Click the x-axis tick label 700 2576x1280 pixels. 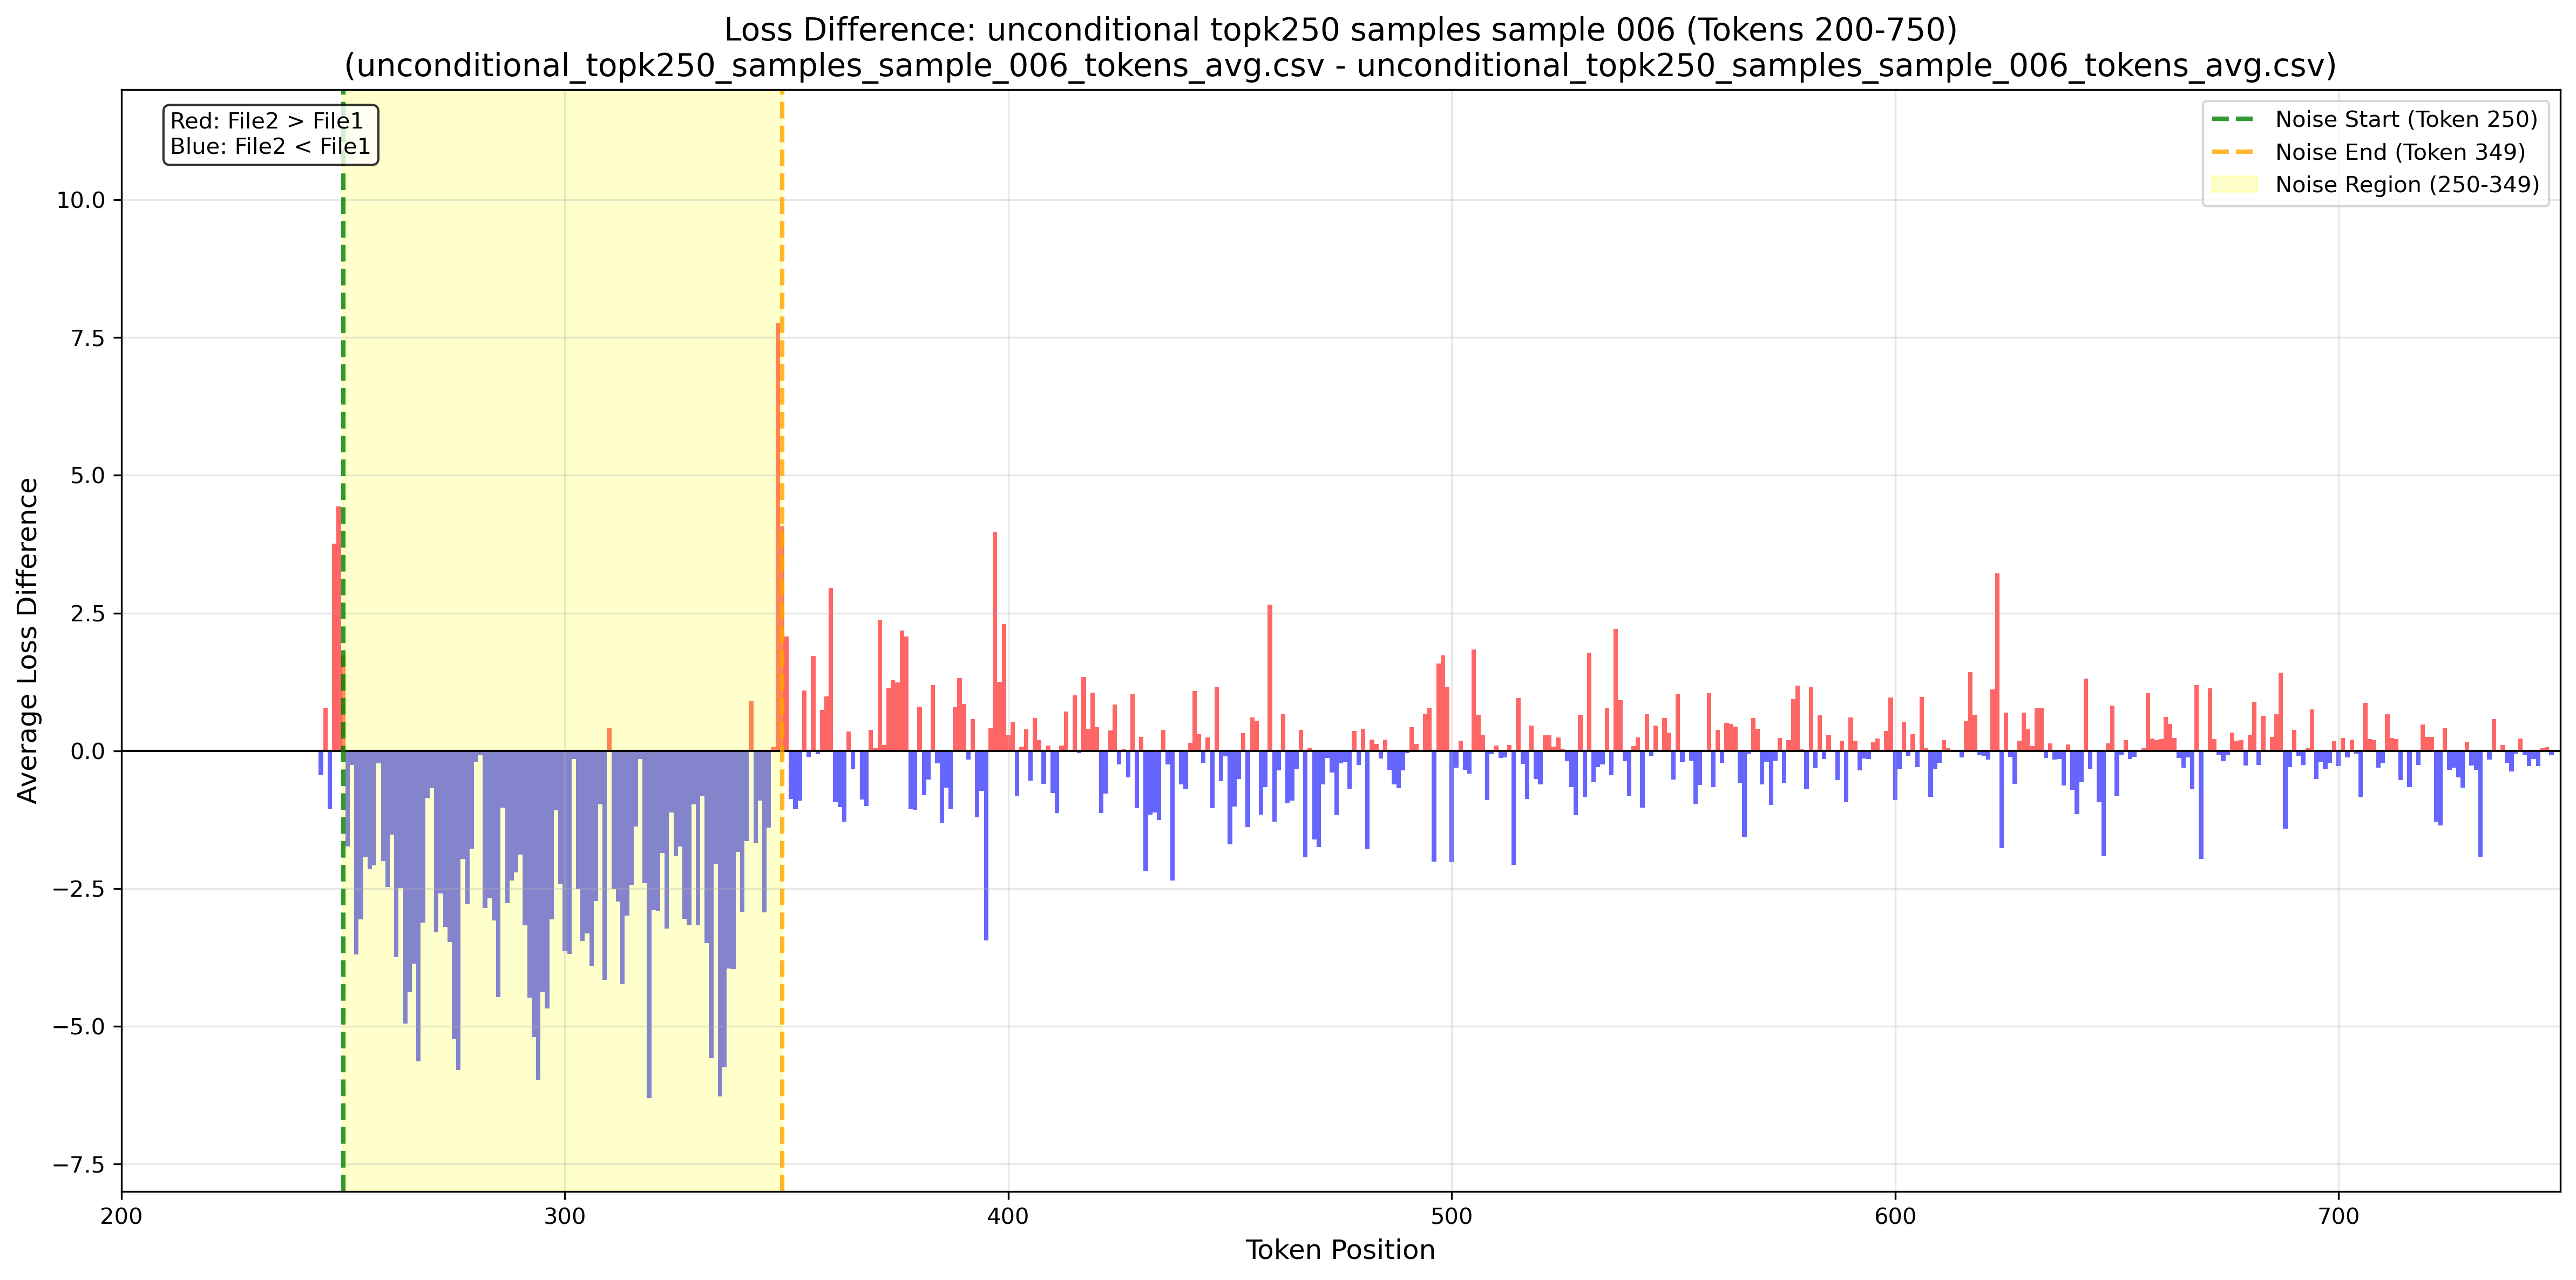tap(2338, 1217)
